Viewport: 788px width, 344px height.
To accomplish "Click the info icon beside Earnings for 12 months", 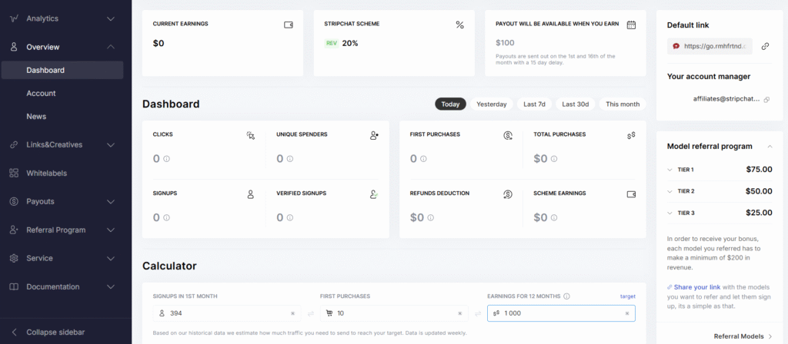I will coord(566,296).
